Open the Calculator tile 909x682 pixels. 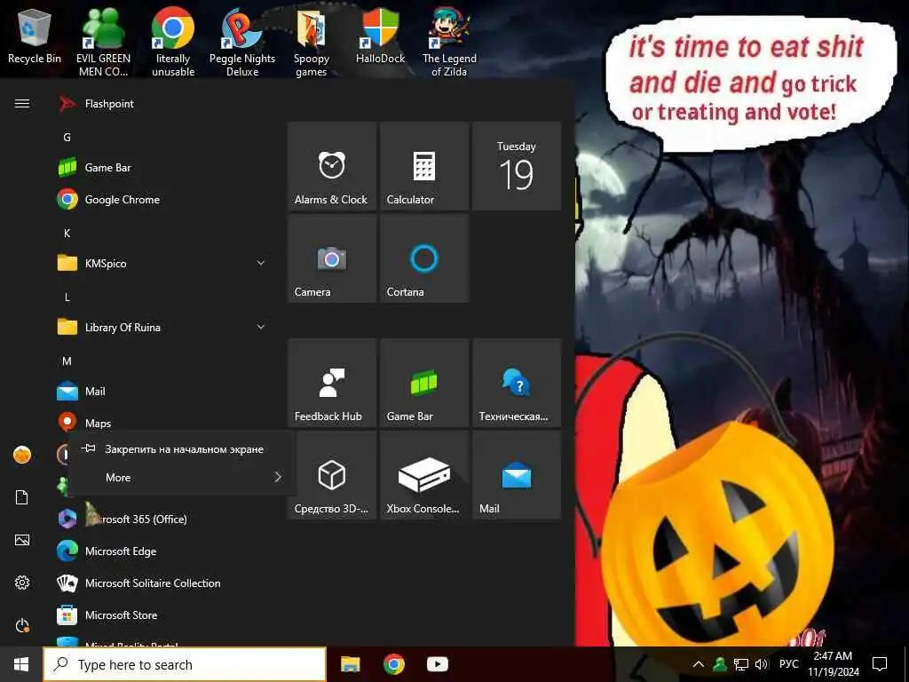click(424, 166)
